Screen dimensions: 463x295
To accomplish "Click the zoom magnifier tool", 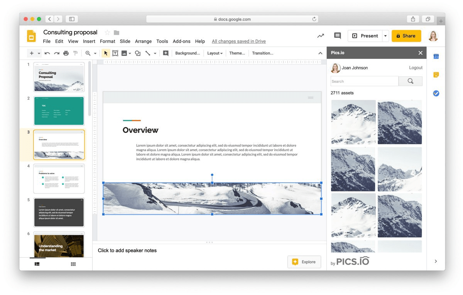I will tap(88, 53).
